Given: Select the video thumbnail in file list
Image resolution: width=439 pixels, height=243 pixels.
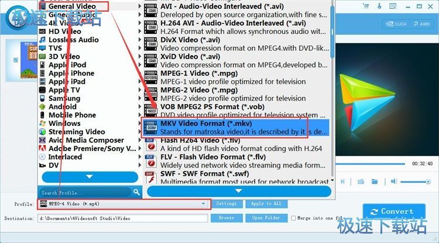Looking at the screenshot, I should tap(29, 60).
